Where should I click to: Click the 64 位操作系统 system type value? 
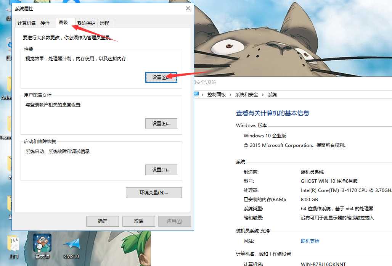coord(337,208)
